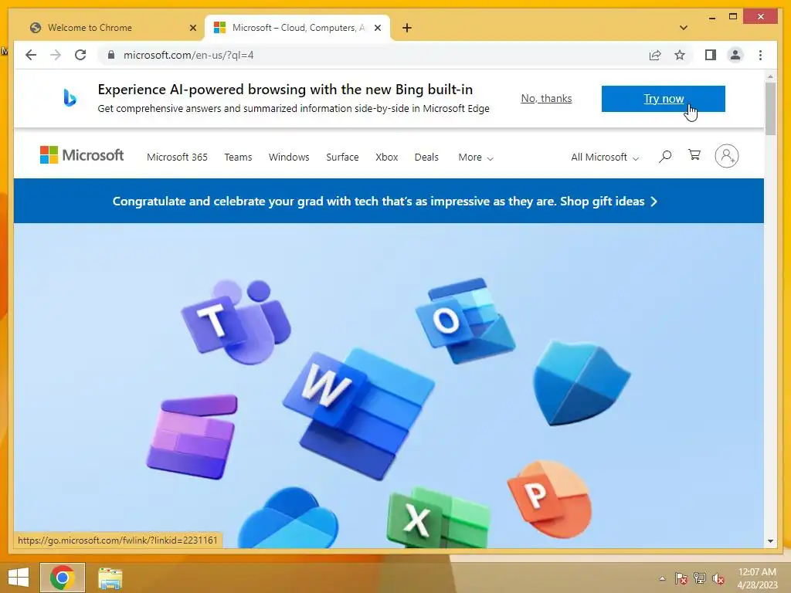Open the Surface nav link

(342, 158)
